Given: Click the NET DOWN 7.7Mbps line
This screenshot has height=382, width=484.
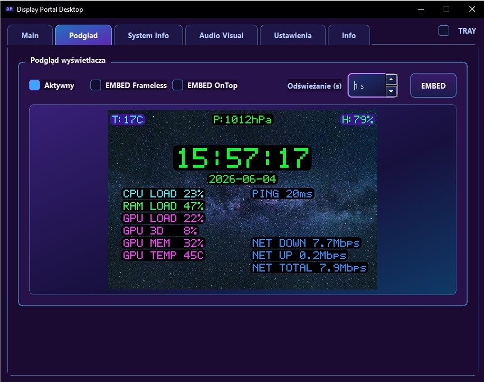Looking at the screenshot, I should (x=306, y=243).
